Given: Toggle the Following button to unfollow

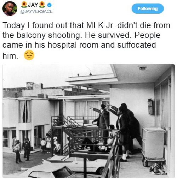Looking at the screenshot, I should click(x=148, y=8).
